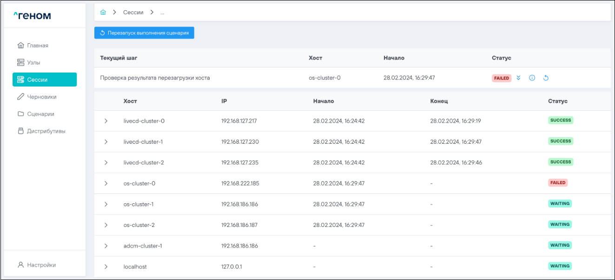Click retry icon in current step row
The height and width of the screenshot is (280, 615).
click(546, 78)
